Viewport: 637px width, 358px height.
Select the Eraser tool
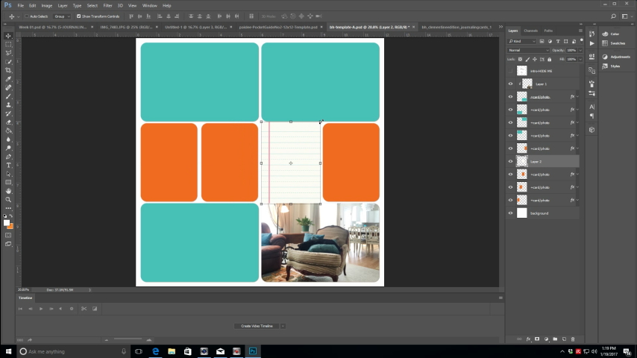pos(8,122)
